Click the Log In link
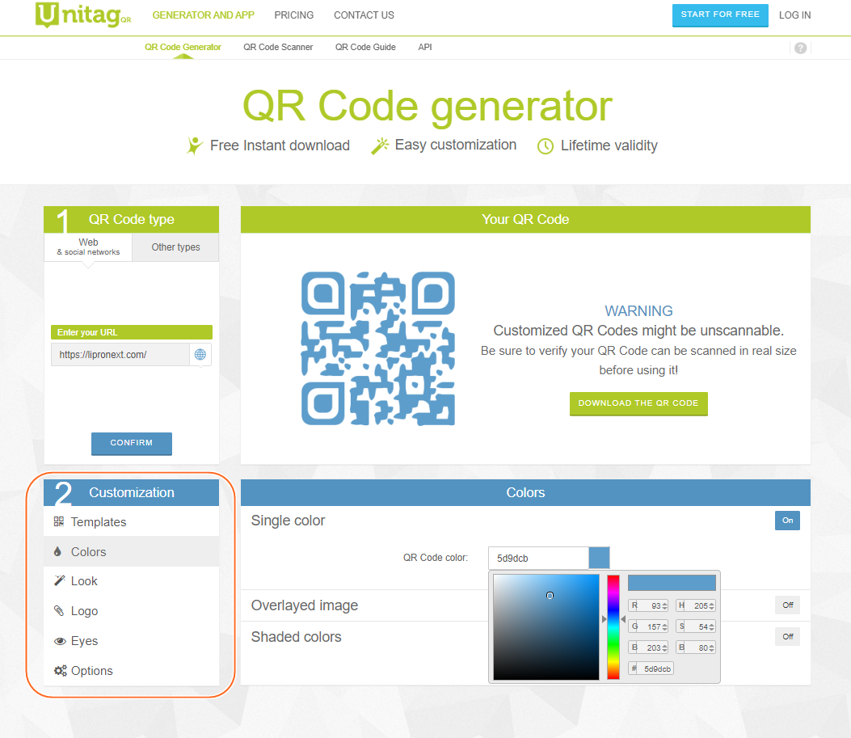The width and height of the screenshot is (851, 738). click(x=794, y=15)
